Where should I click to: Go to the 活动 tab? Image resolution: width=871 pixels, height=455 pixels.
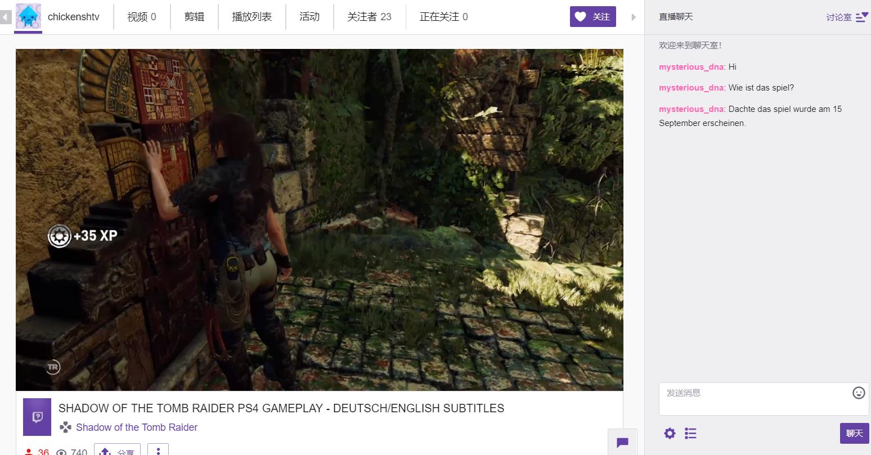click(x=309, y=17)
